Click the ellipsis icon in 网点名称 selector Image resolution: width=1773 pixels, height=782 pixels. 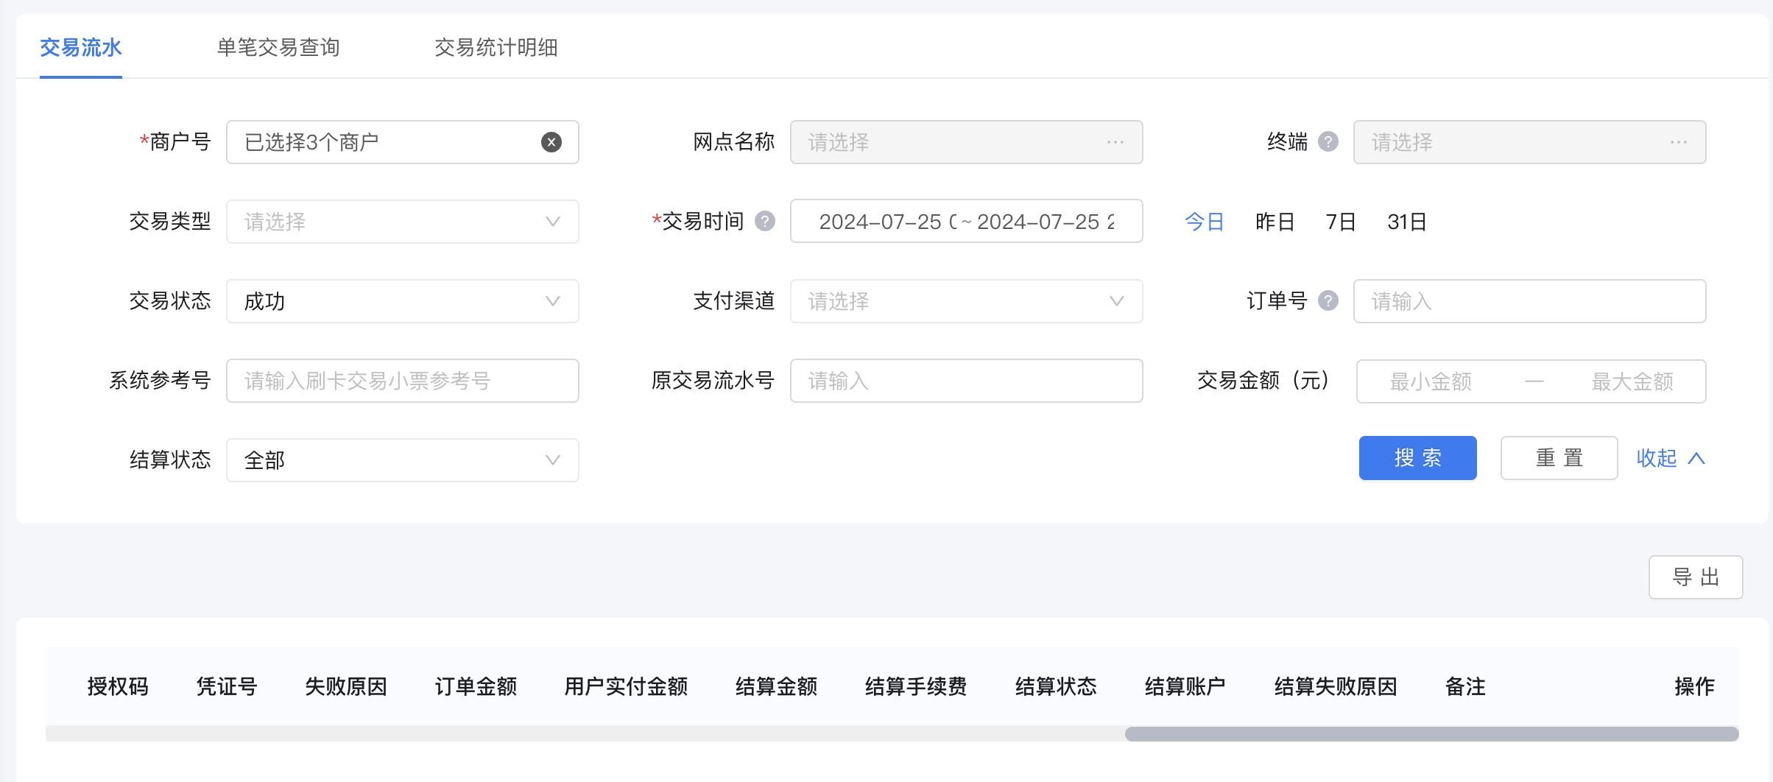tap(1115, 142)
